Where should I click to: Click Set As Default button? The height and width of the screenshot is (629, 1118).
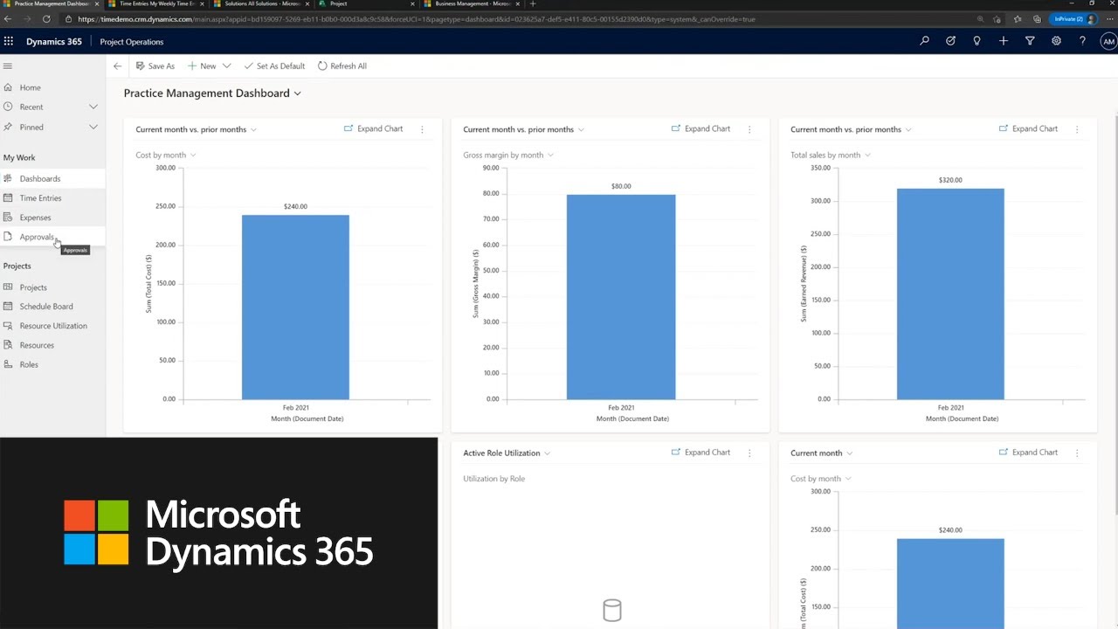274,66
